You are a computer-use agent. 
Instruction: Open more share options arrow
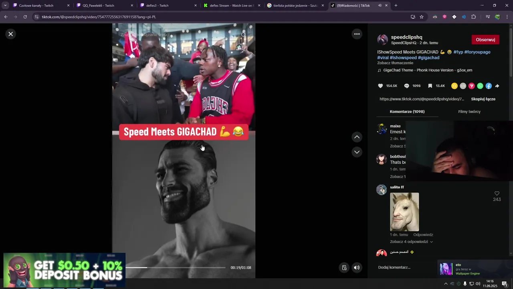[497, 86]
